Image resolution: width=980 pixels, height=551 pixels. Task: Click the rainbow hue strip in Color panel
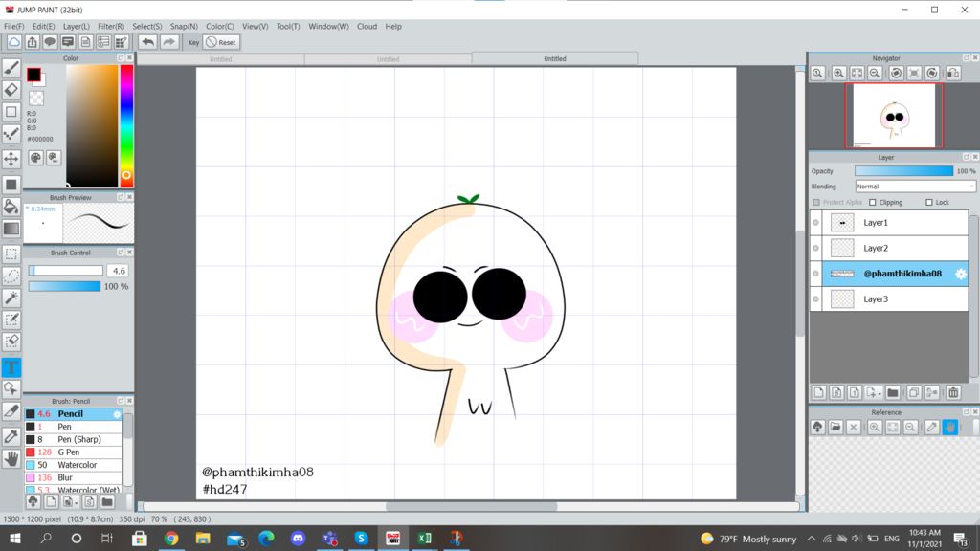click(126, 125)
